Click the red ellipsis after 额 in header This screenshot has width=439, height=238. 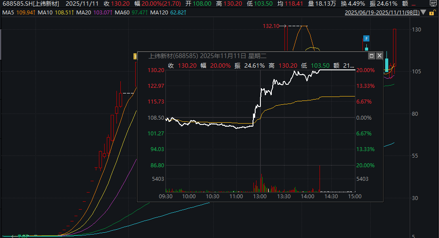tap(414, 3)
